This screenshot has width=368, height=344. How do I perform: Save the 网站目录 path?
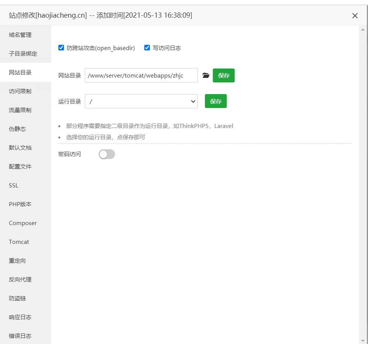(x=224, y=75)
